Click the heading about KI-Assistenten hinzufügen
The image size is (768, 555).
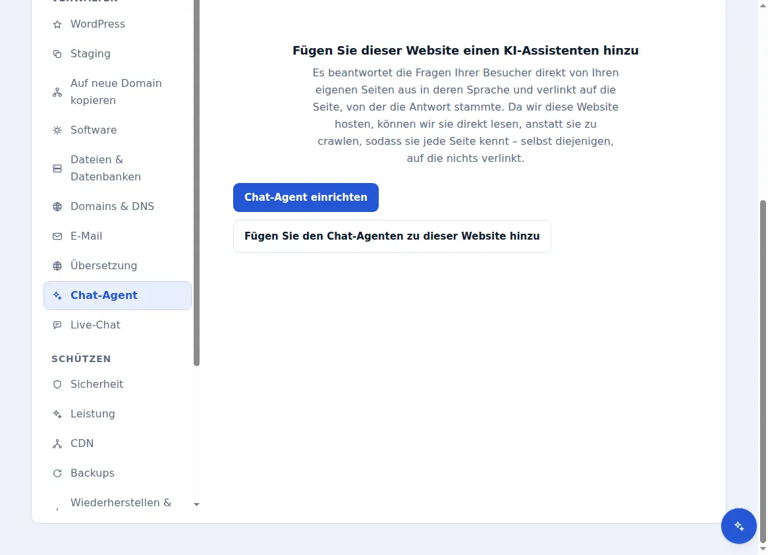[465, 51]
